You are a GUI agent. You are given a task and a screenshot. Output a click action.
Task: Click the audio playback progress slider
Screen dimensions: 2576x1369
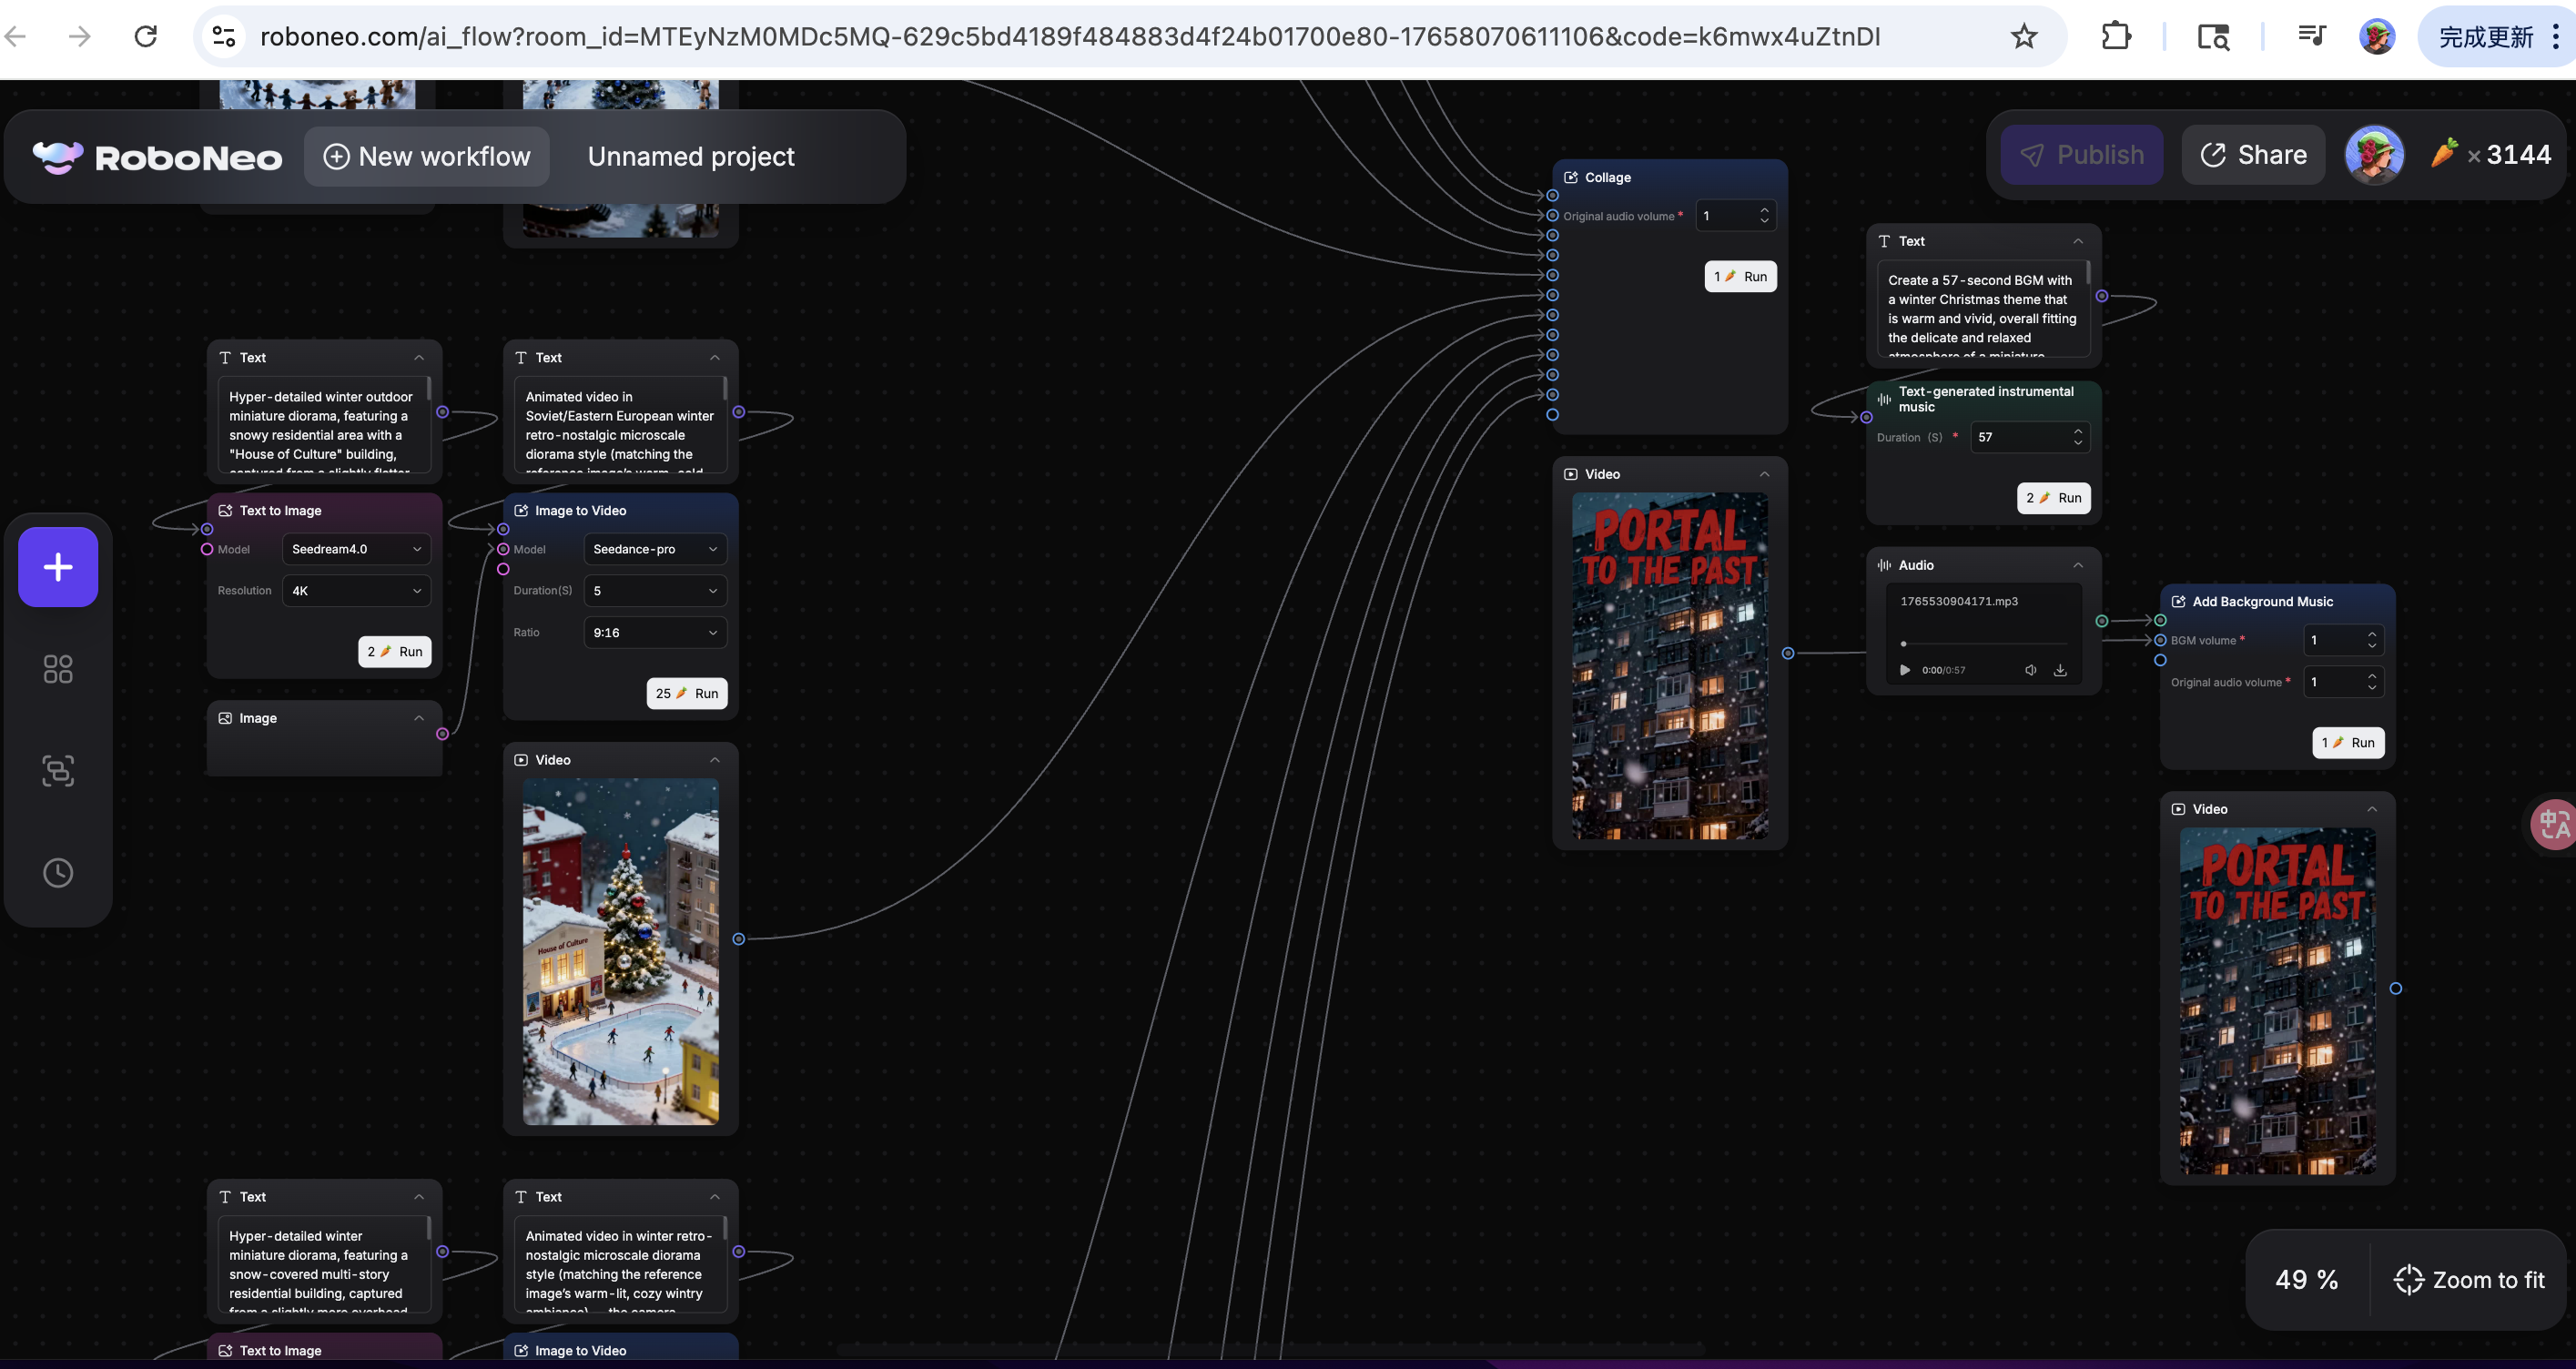(1983, 644)
